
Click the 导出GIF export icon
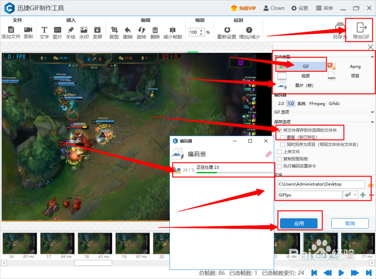pyautogui.click(x=361, y=27)
